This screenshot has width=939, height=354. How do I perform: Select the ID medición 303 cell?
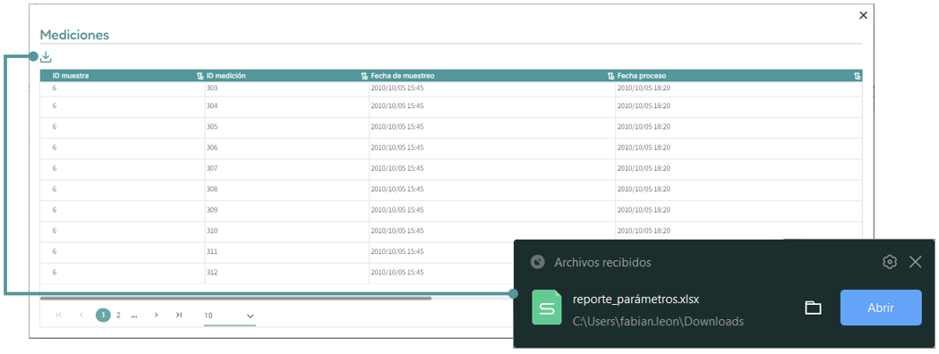coord(286,88)
